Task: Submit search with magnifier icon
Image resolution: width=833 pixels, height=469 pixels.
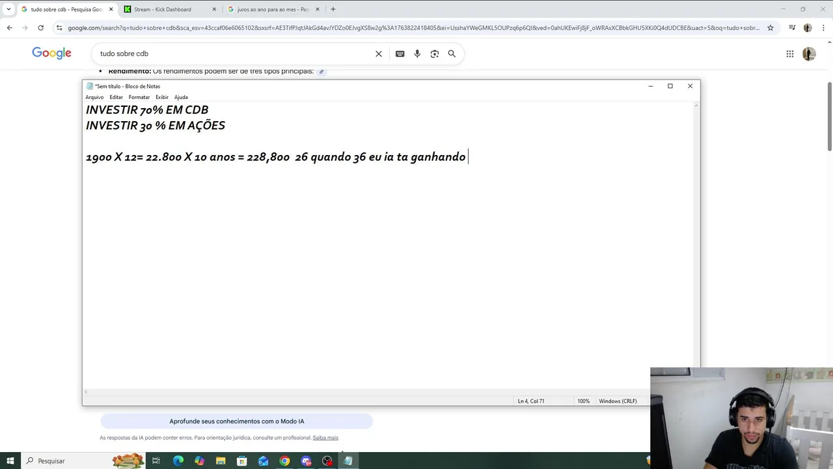Action: point(452,53)
